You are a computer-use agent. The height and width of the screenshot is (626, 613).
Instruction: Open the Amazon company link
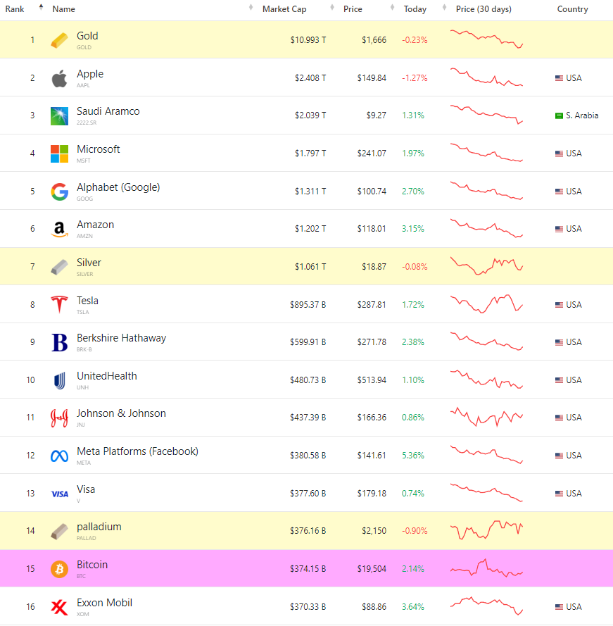[x=96, y=225]
